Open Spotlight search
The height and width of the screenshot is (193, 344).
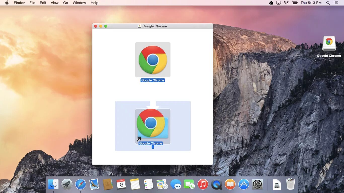pos(328,3)
